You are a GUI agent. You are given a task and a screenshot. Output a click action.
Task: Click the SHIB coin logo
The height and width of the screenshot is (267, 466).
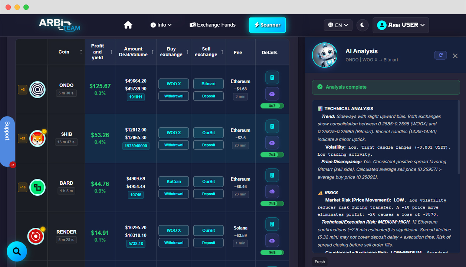[37, 139]
